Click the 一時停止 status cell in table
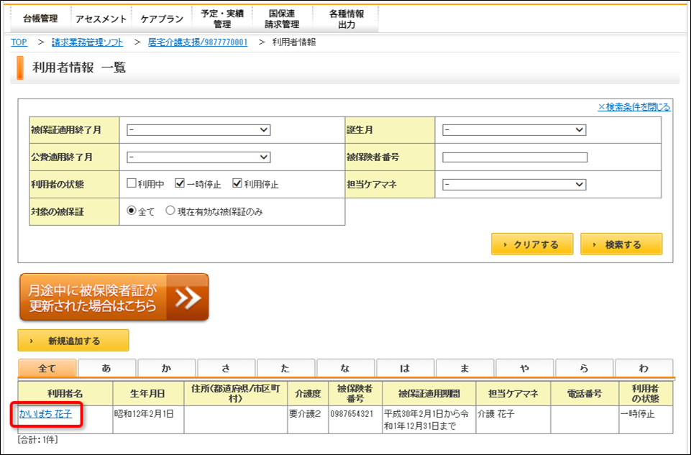The width and height of the screenshot is (691, 455). coord(646,420)
